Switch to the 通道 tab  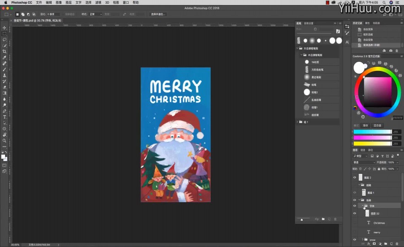point(363,150)
